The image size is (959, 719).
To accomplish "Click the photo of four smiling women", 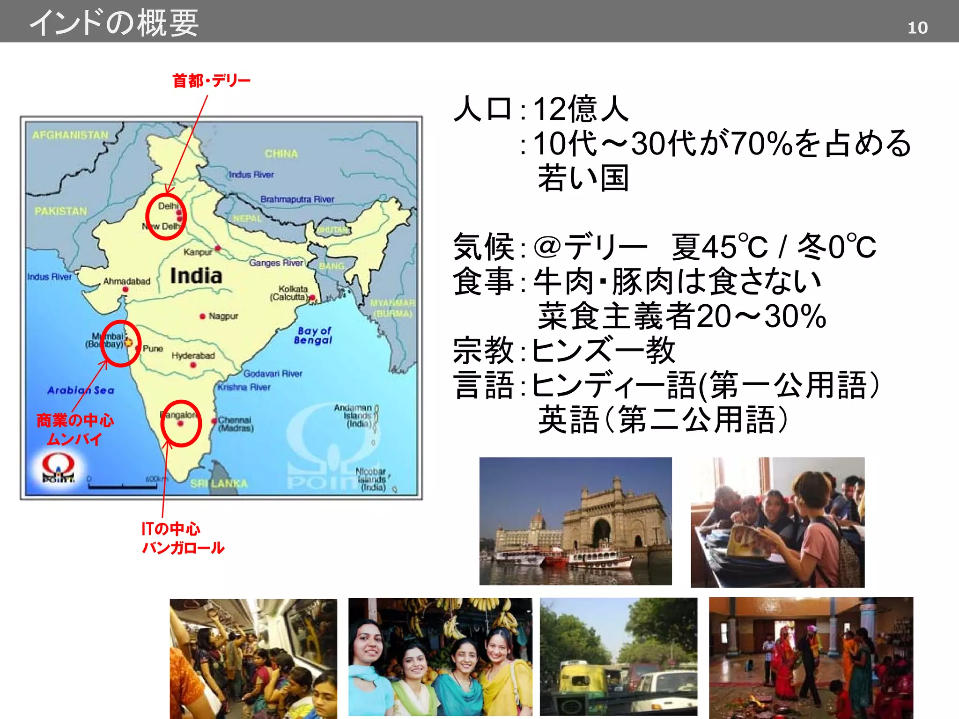I will 440,657.
